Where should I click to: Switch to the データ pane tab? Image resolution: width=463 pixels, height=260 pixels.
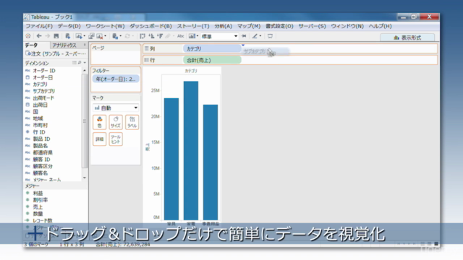coord(31,45)
